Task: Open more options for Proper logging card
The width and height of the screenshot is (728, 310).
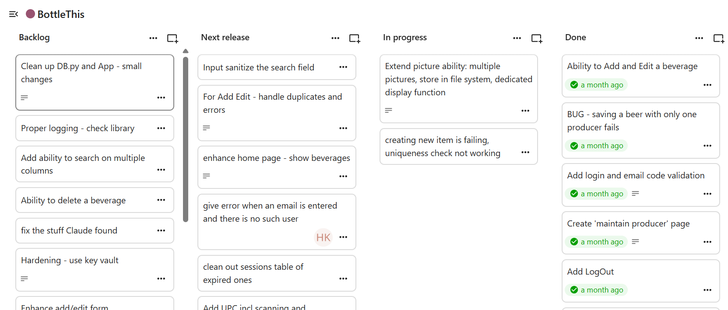Action: click(161, 128)
